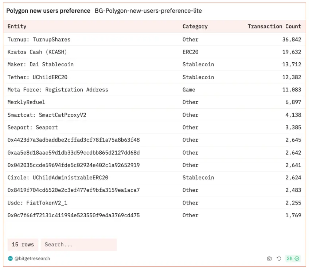Viewport: 309px width, 269px height.
Task: Click the 15 rows count label
Action: 23,245
